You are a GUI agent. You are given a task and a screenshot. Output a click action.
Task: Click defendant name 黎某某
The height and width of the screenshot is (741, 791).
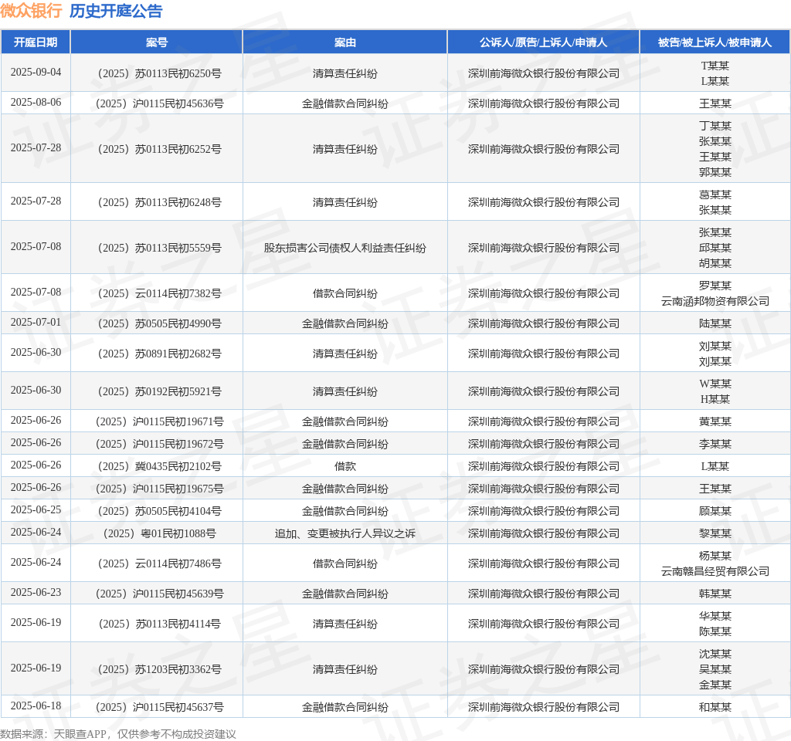715,534
